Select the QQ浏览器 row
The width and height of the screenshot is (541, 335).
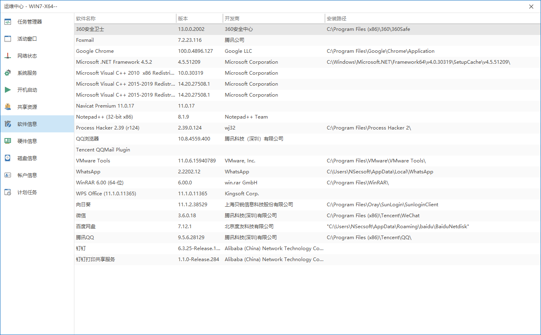coord(307,139)
